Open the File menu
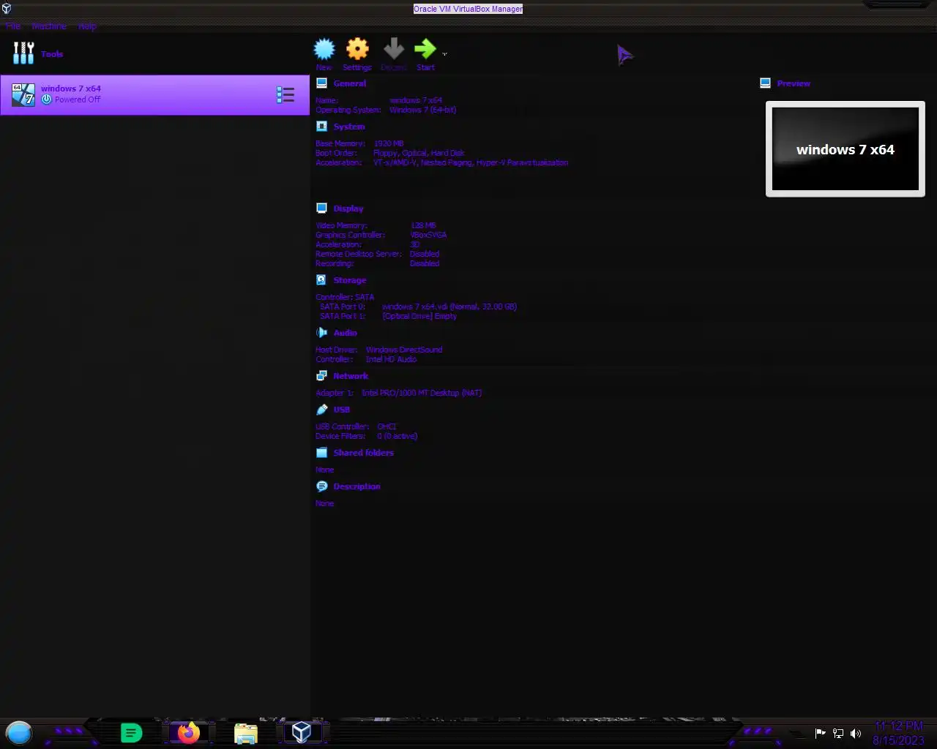Viewport: 937px width, 749px height. pos(13,26)
